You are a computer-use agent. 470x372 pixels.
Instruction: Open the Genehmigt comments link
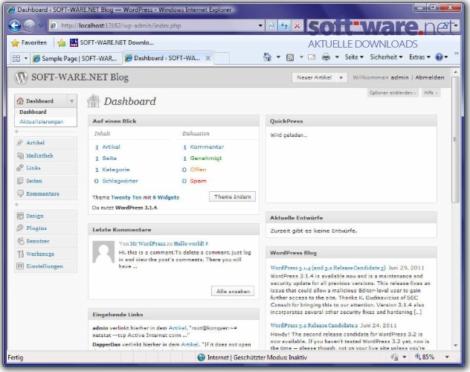pyautogui.click(x=206, y=158)
